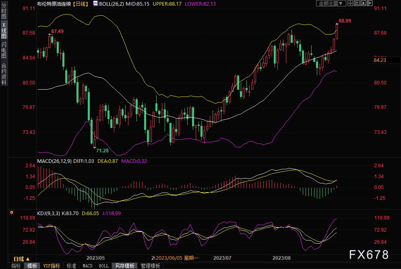Switch to the 模板 bottom tab
The height and width of the screenshot is (269, 401).
(32, 266)
